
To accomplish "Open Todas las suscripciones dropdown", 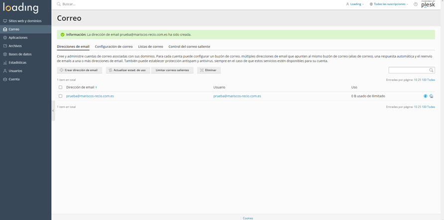I will click(389, 4).
